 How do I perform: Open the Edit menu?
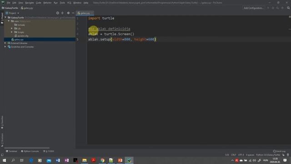click(14, 3)
